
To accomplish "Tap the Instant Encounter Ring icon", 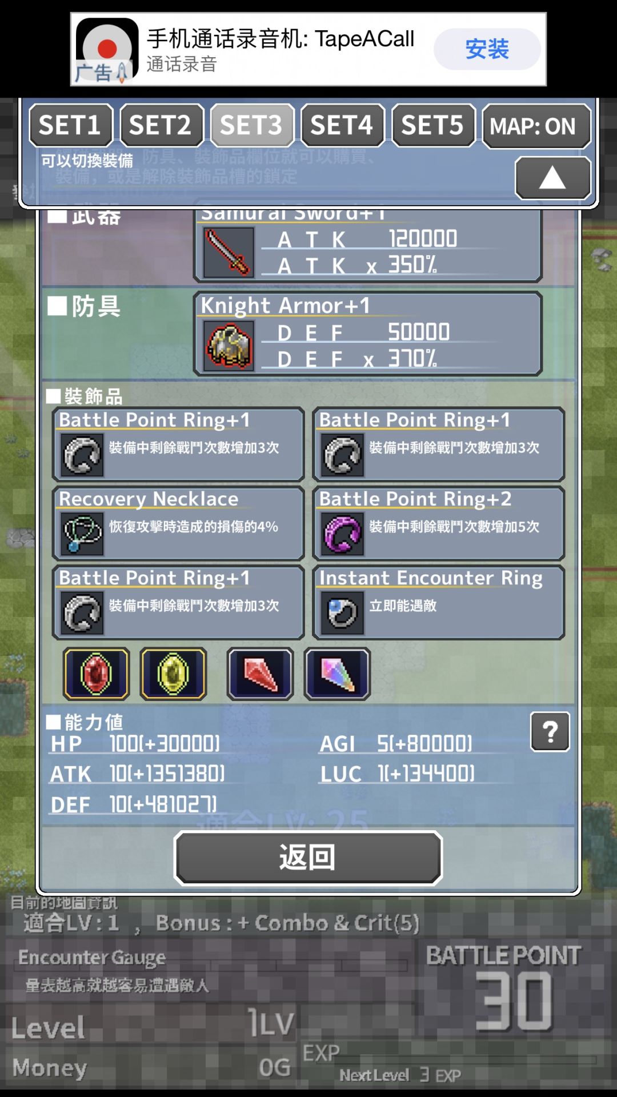I will pyautogui.click(x=342, y=613).
